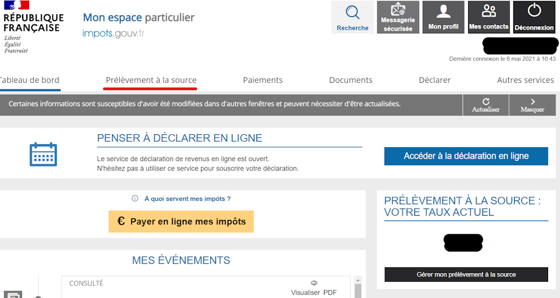Click the Penser à déclarer en ligne heading
The image size is (560, 298).
(180, 138)
